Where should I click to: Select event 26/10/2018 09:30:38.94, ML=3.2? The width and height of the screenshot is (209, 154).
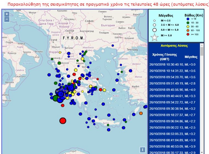[172, 109]
